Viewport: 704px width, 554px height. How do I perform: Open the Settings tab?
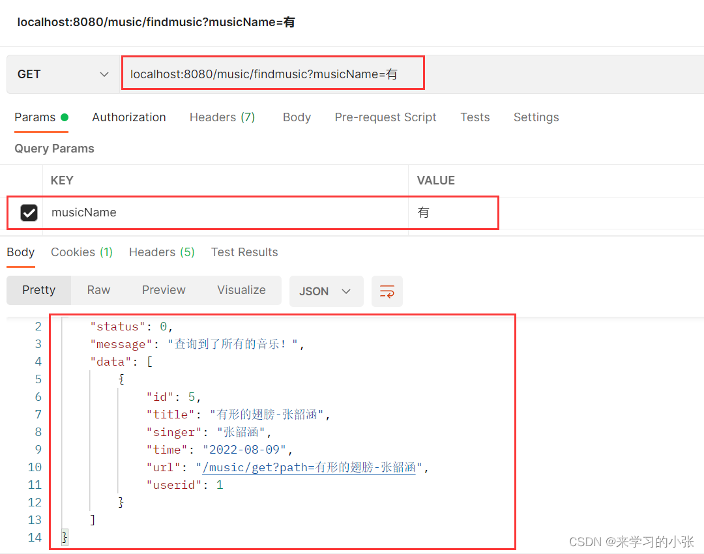pos(536,117)
